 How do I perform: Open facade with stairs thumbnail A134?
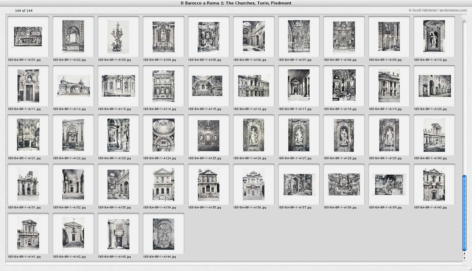(164, 184)
